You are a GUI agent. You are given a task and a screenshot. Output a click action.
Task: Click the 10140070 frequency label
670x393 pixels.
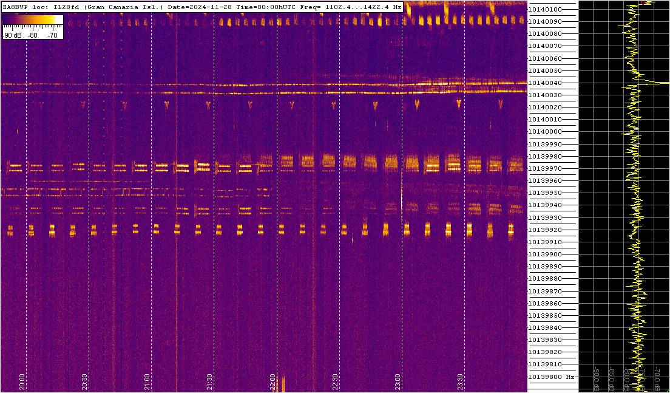coord(545,46)
